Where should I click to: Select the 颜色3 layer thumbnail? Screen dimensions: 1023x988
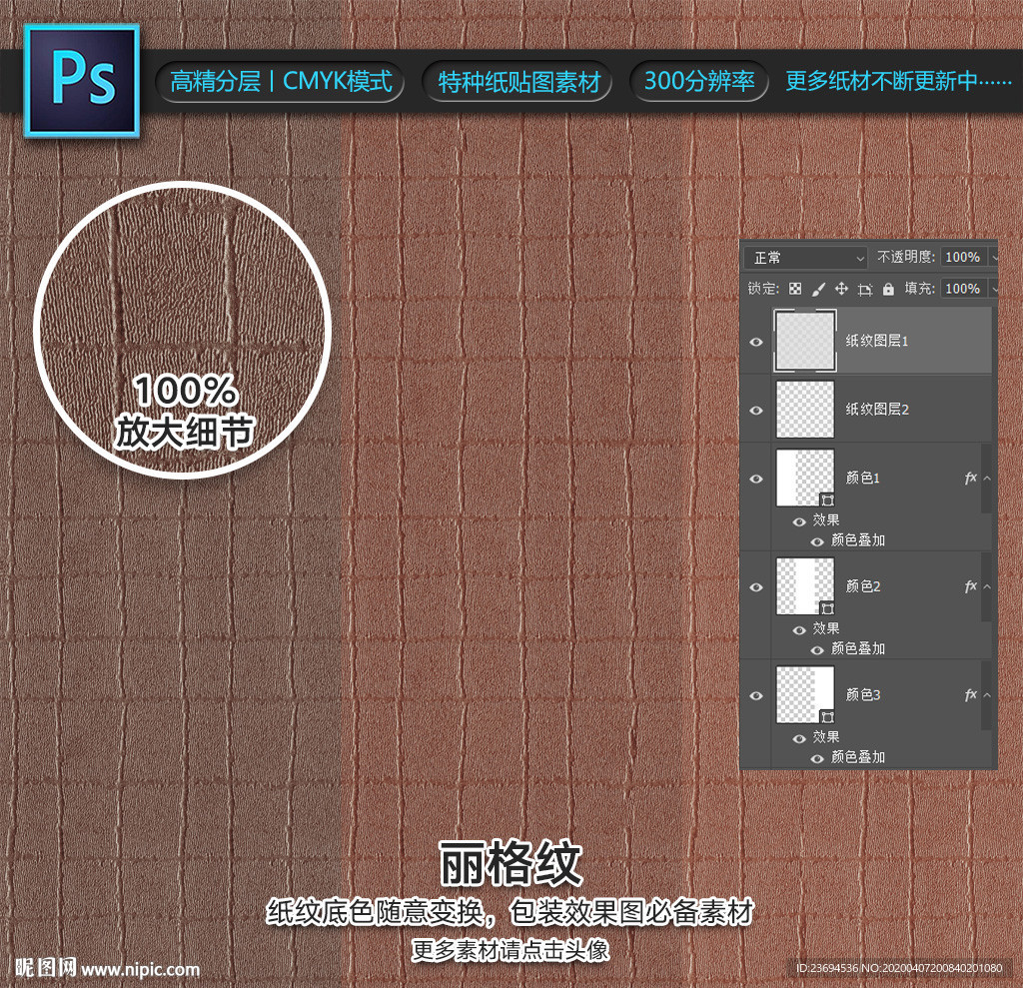point(805,694)
